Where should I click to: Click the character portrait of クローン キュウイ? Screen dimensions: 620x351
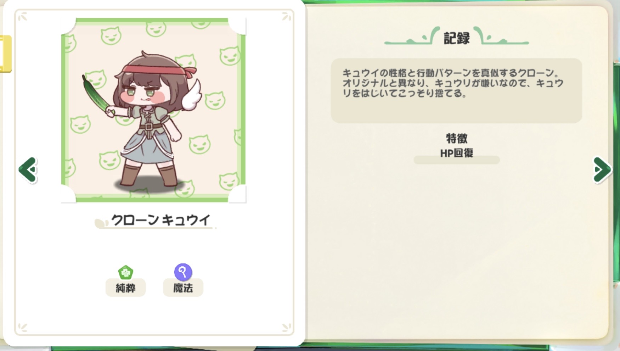point(153,110)
